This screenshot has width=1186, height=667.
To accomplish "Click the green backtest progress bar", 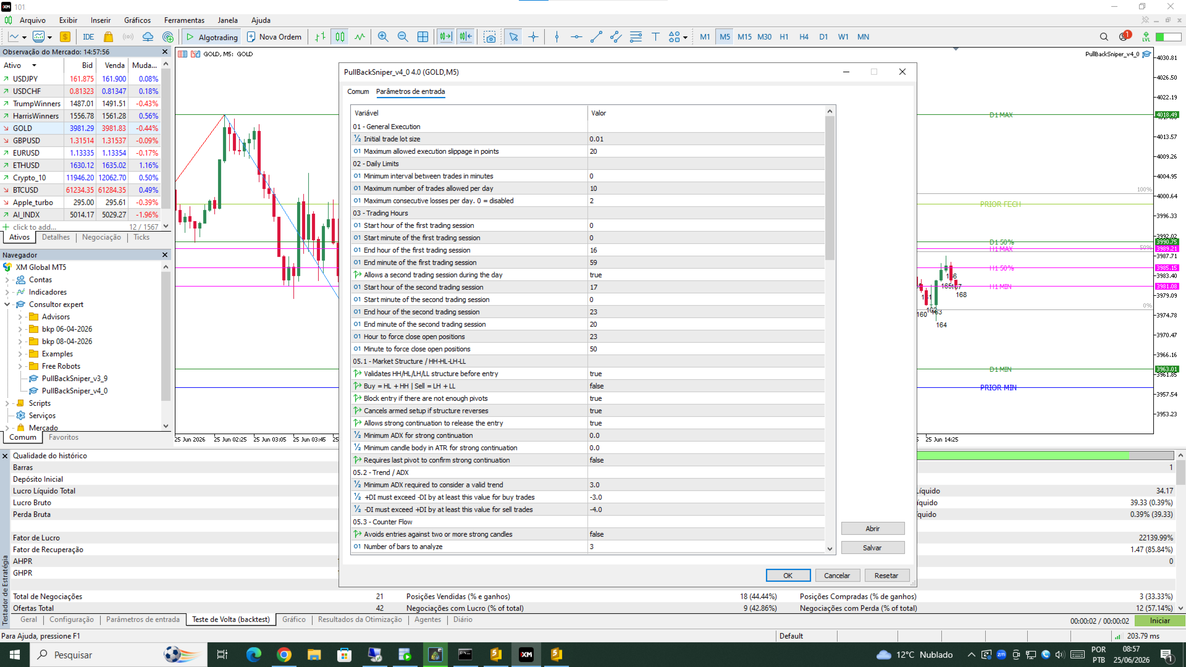I will 1023,455.
